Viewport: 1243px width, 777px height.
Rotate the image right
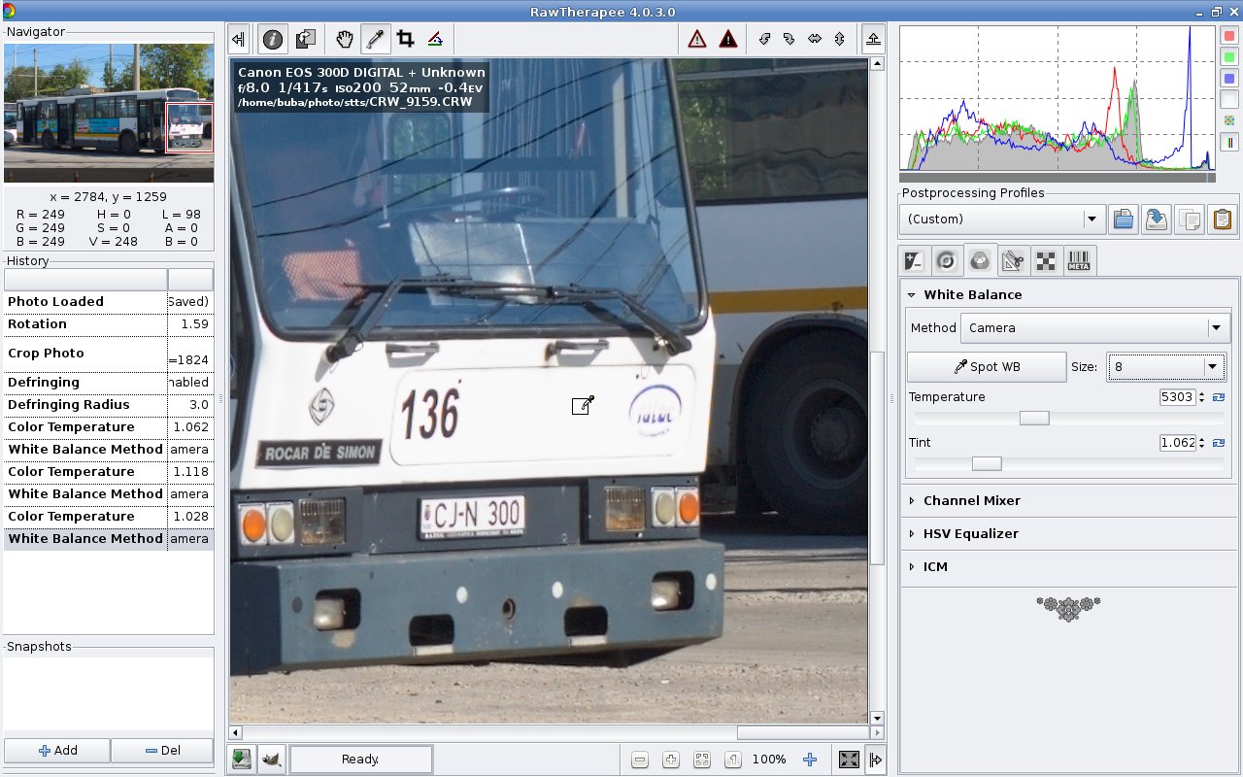789,40
